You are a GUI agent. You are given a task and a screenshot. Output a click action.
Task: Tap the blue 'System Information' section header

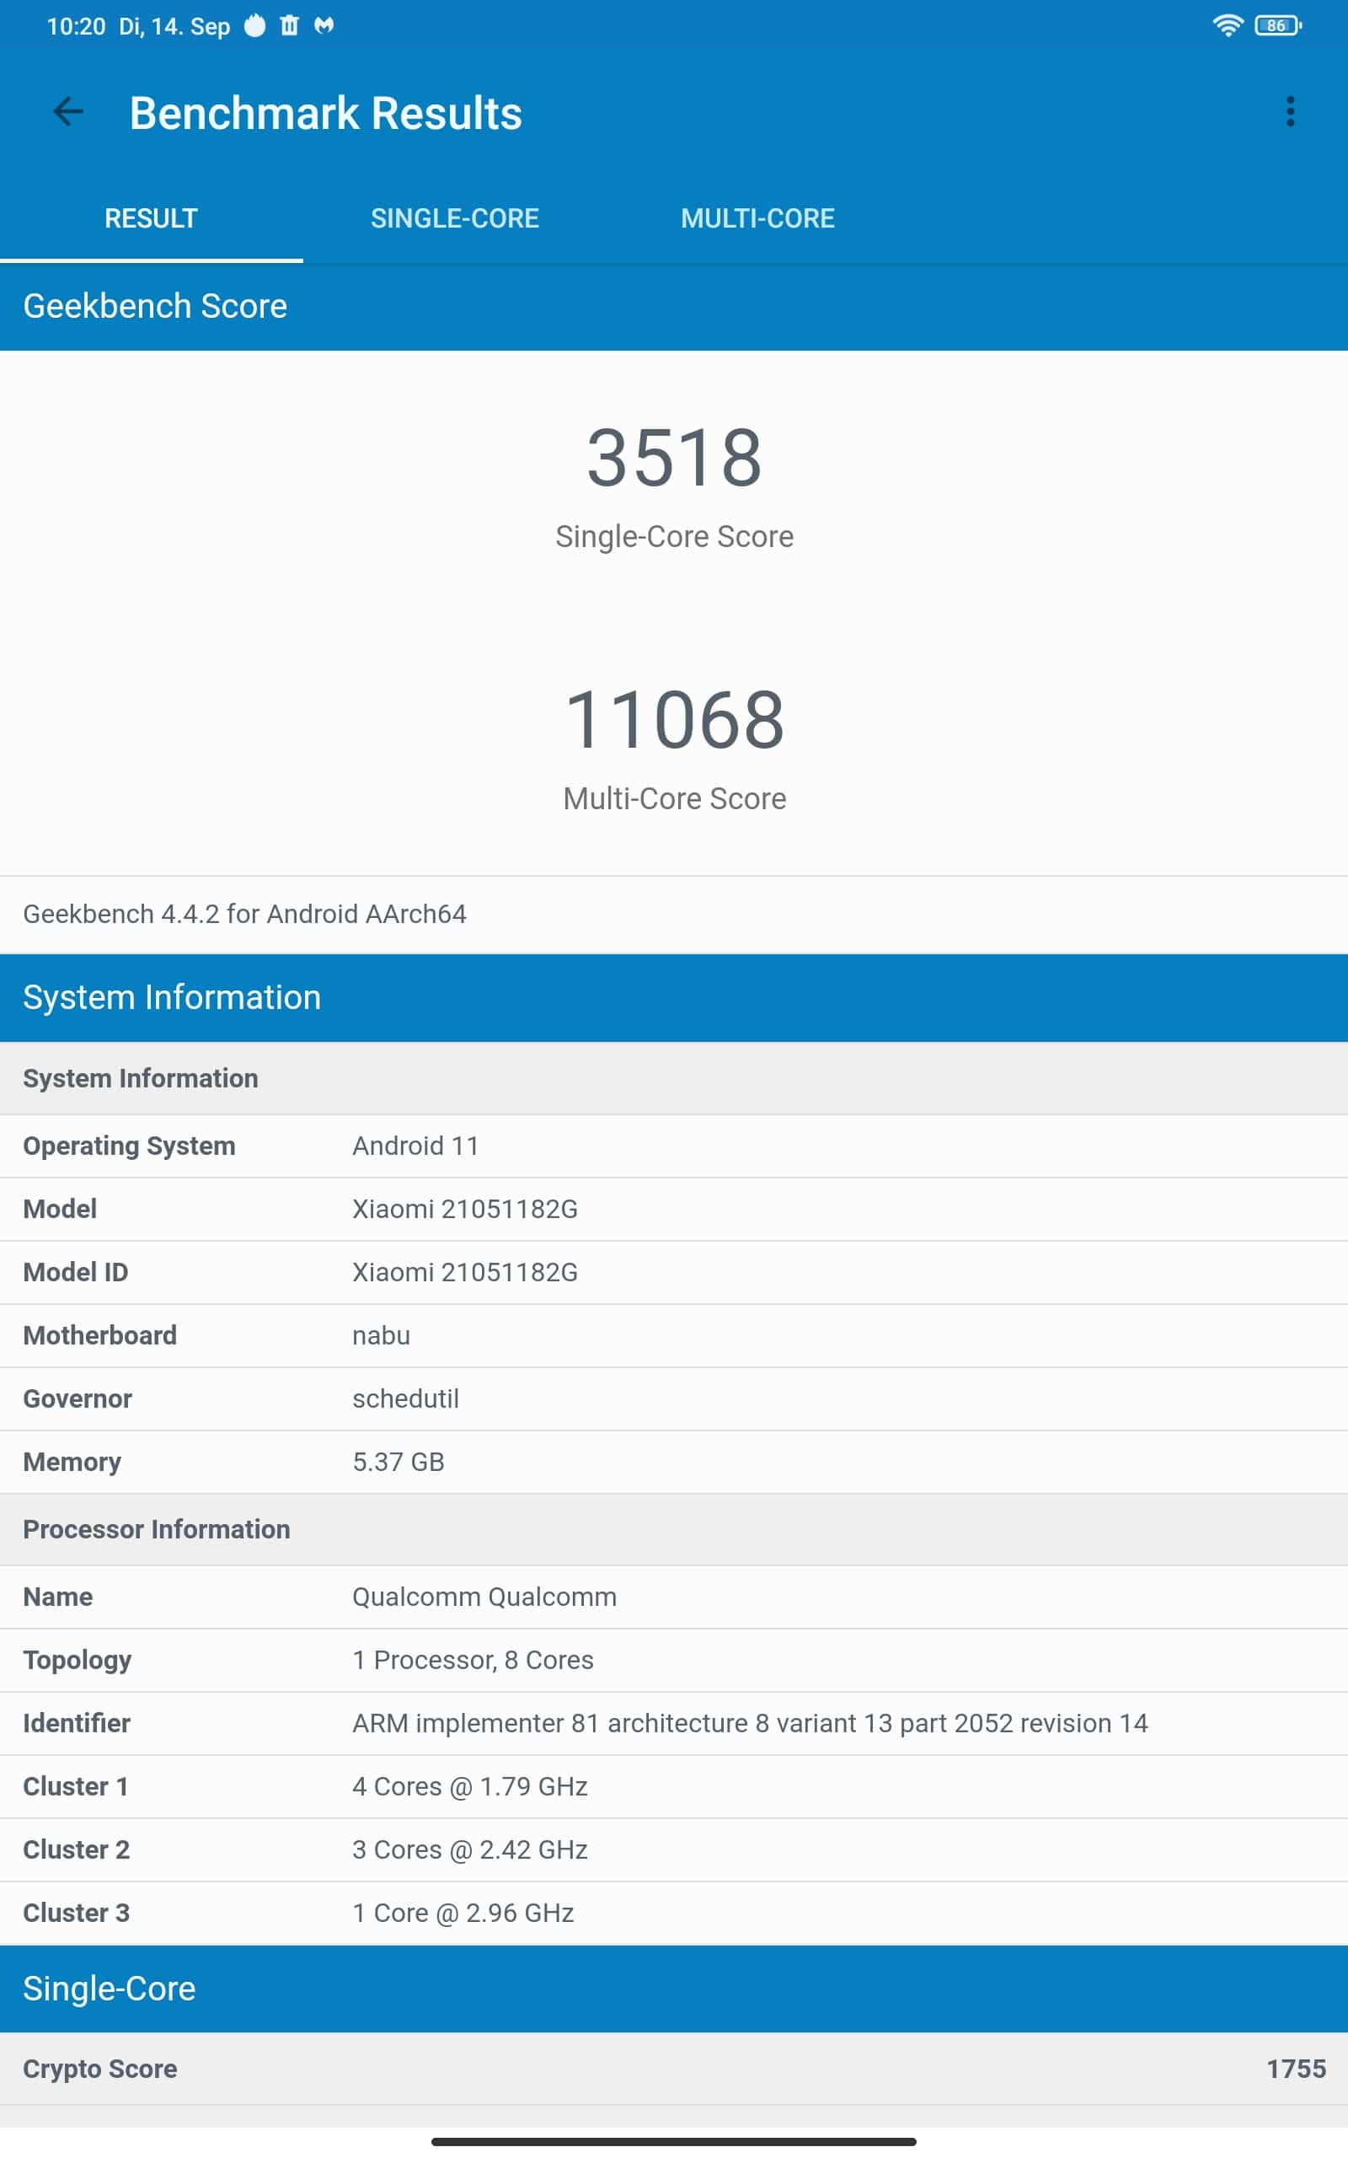coord(674,998)
